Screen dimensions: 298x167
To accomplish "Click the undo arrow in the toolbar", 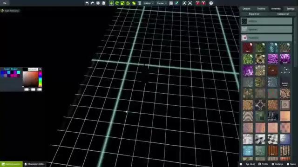I will point(87,3).
